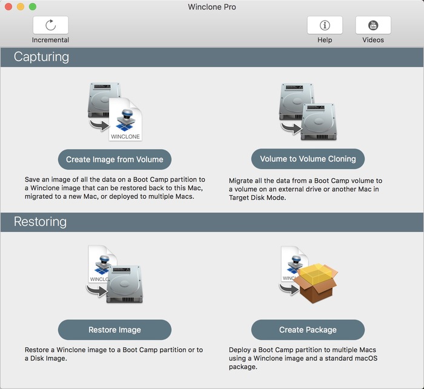
Task: Maximize the window with green button
Action: (x=33, y=7)
